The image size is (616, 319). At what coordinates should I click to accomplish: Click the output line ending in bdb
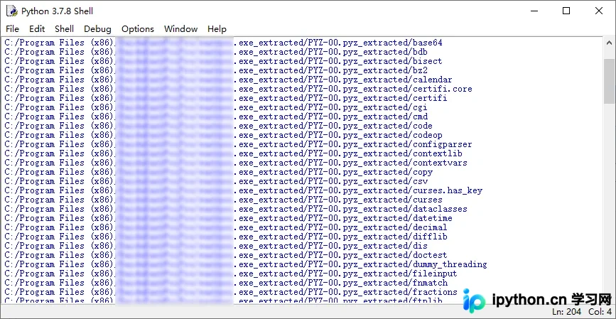click(216, 52)
